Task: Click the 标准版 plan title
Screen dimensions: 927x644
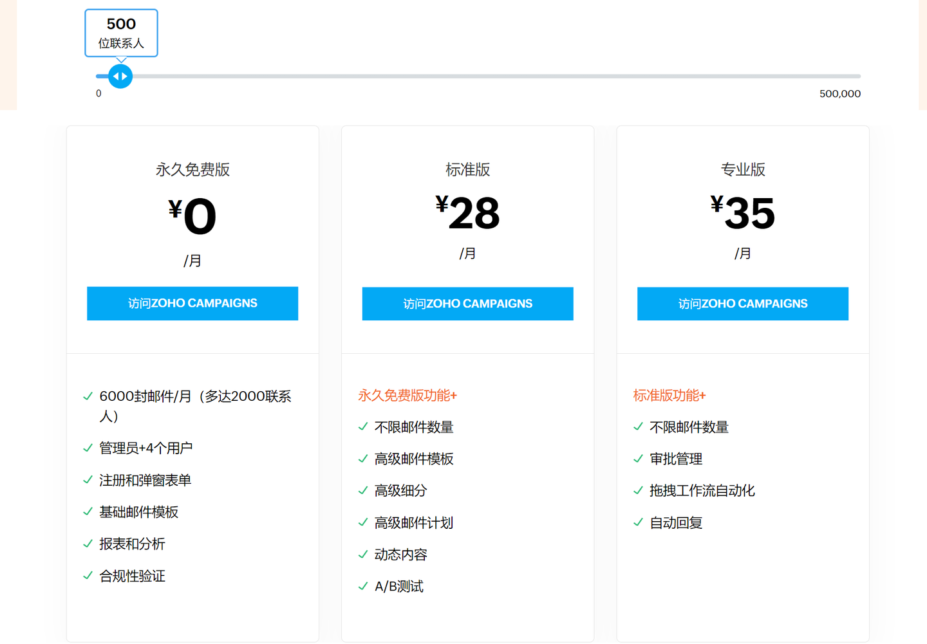Action: (x=467, y=170)
